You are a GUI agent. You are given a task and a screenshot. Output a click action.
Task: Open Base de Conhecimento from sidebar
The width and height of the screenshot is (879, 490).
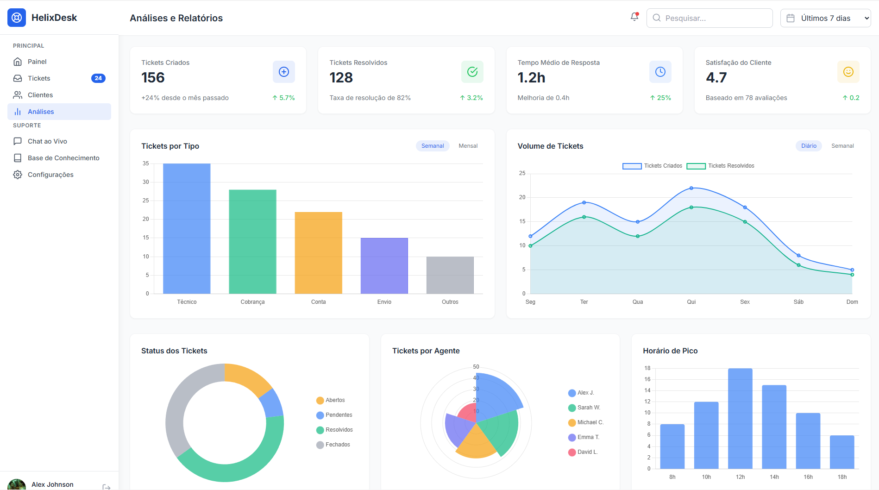[63, 157]
